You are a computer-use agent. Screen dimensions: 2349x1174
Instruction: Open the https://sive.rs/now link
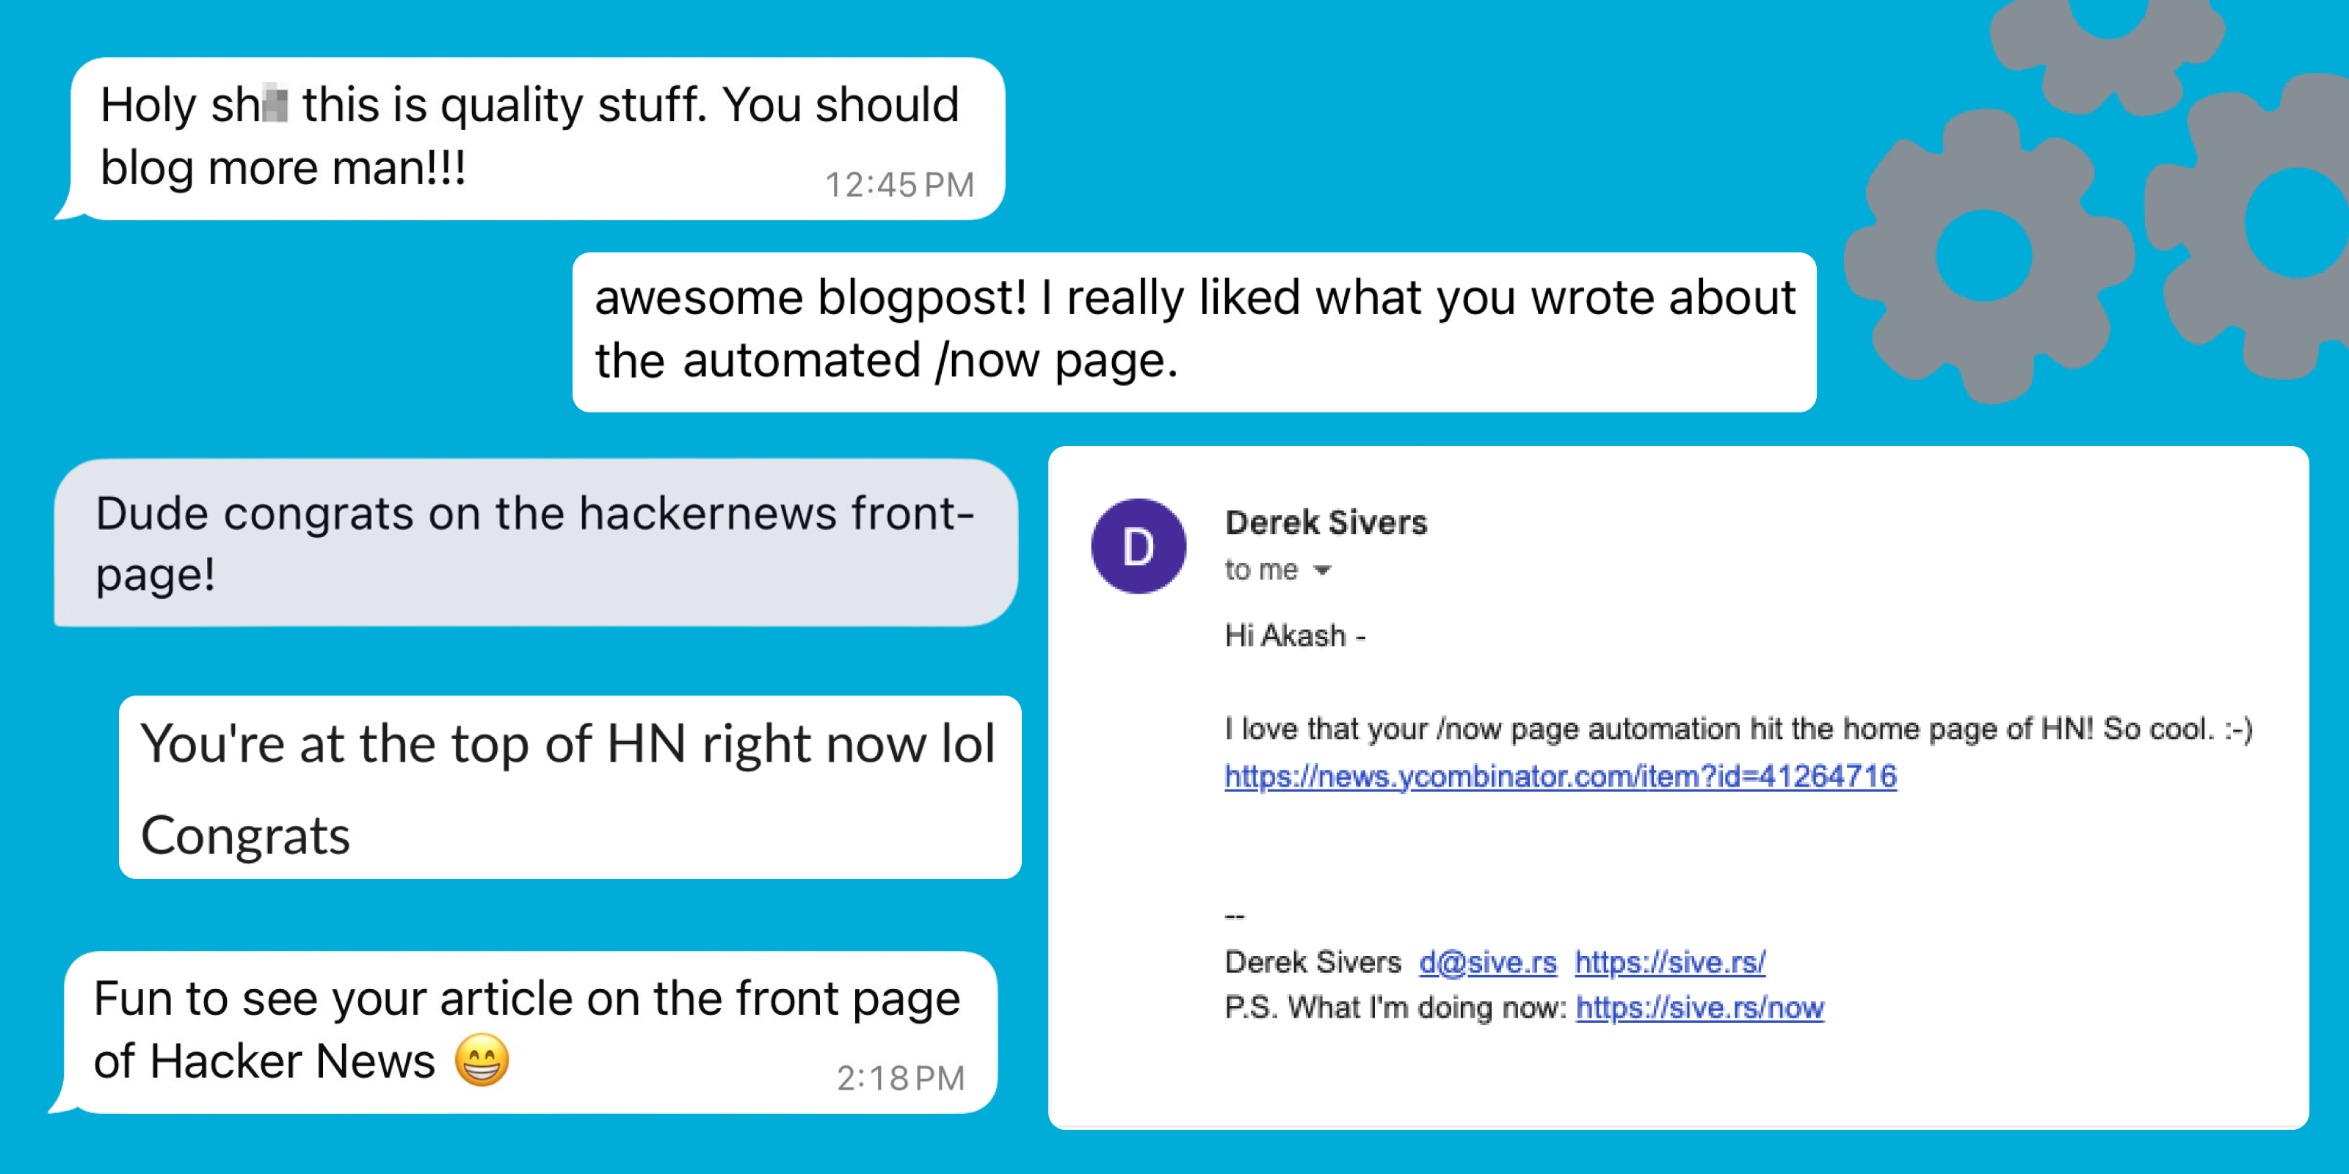[x=1700, y=1007]
